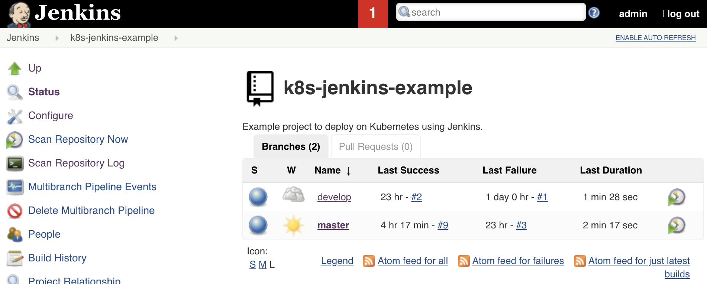Screen dimensions: 707x284
Task: Open Multibranch Pipeline Events
Action: 92,187
